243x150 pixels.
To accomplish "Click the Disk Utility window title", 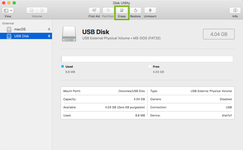I will pyautogui.click(x=121, y=3).
